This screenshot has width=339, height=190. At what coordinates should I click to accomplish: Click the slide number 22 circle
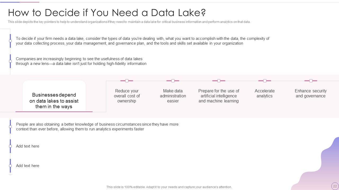(335, 186)
